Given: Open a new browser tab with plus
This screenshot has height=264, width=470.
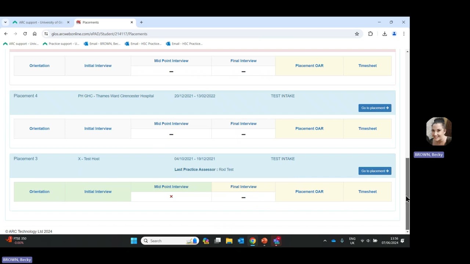Looking at the screenshot, I should click(x=141, y=22).
